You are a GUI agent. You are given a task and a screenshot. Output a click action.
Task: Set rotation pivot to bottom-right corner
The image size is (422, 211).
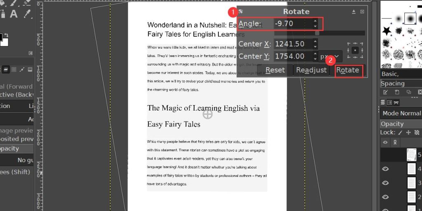click(362, 57)
